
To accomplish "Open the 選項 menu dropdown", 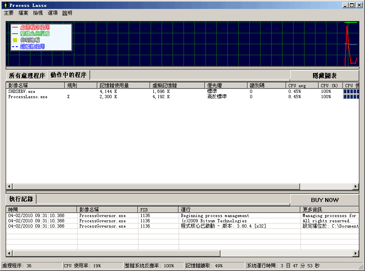I will point(52,13).
